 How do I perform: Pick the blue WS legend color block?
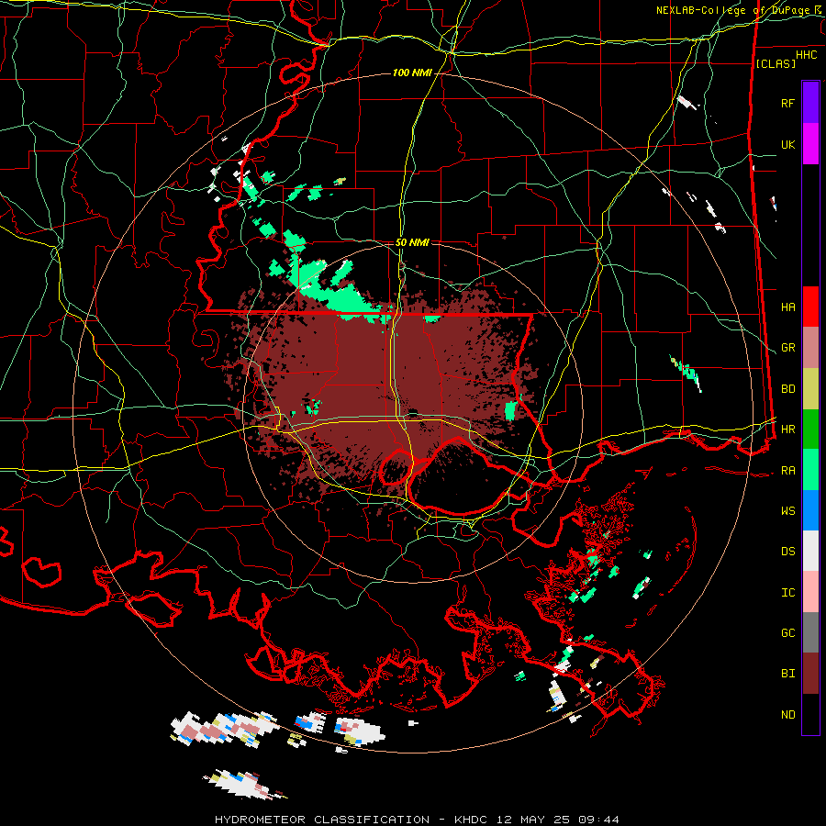click(810, 510)
